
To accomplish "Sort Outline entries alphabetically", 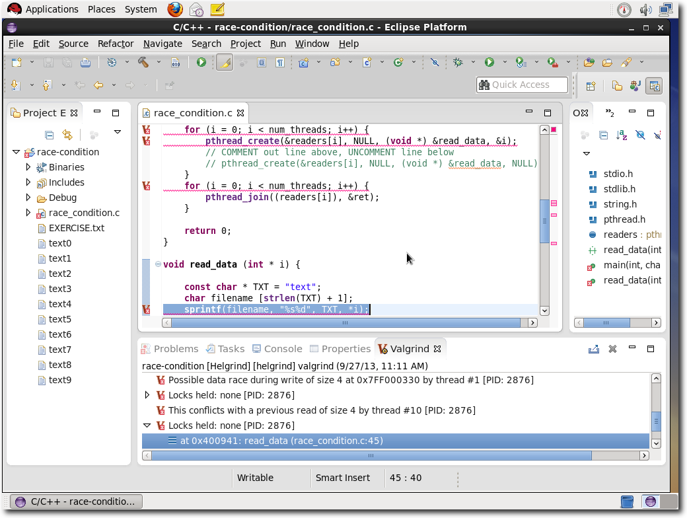I will (x=622, y=135).
